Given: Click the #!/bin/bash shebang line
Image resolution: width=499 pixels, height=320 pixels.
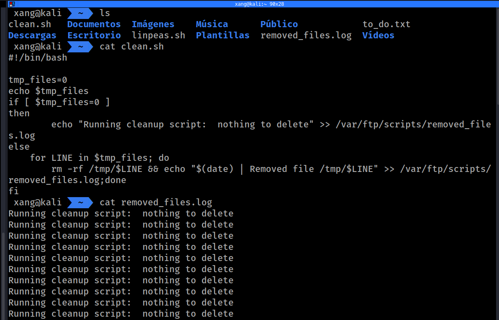Looking at the screenshot, I should point(38,58).
